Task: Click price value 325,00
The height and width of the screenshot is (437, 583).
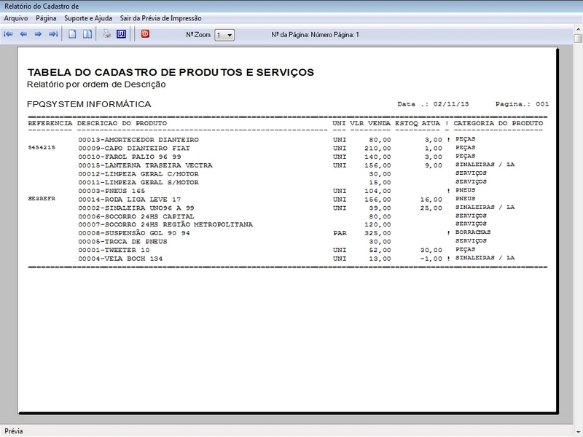Action: 377,233
